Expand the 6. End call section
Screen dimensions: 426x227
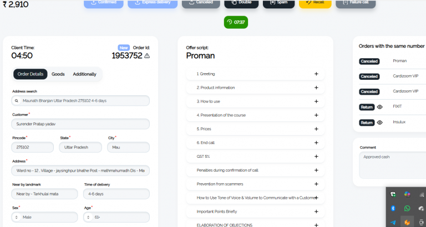(x=255, y=143)
